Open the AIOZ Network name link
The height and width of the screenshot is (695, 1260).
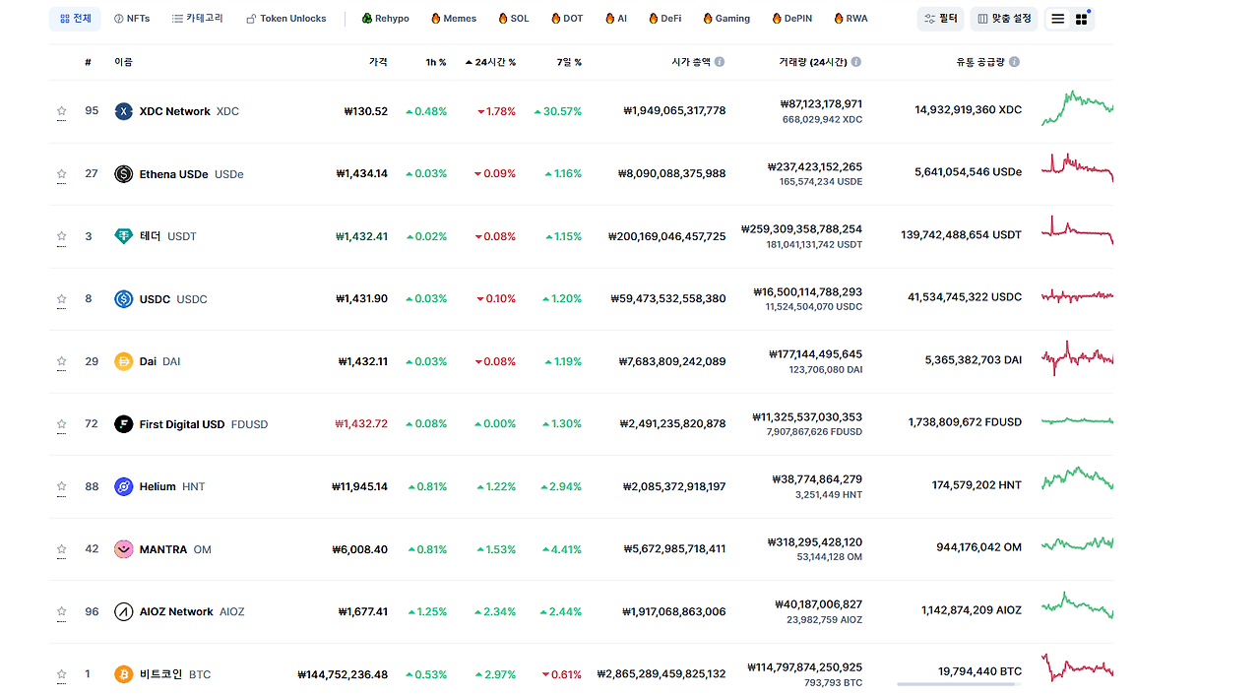[x=177, y=611]
